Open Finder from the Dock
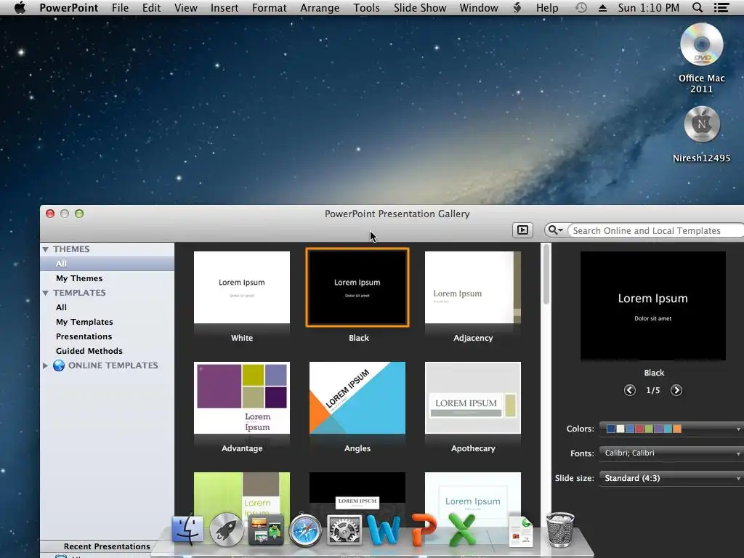This screenshot has width=744, height=558. point(187,529)
